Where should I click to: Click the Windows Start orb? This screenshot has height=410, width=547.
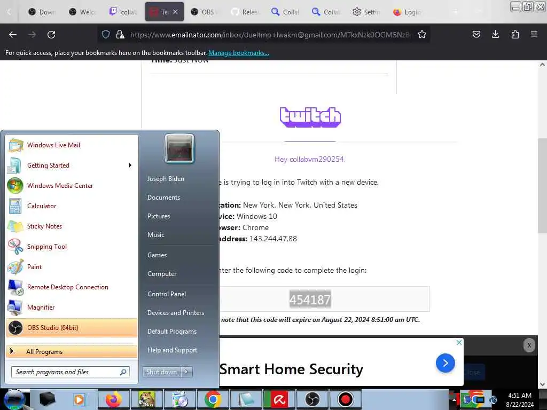[x=14, y=399]
